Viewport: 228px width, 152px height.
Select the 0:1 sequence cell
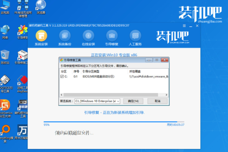click(75, 76)
